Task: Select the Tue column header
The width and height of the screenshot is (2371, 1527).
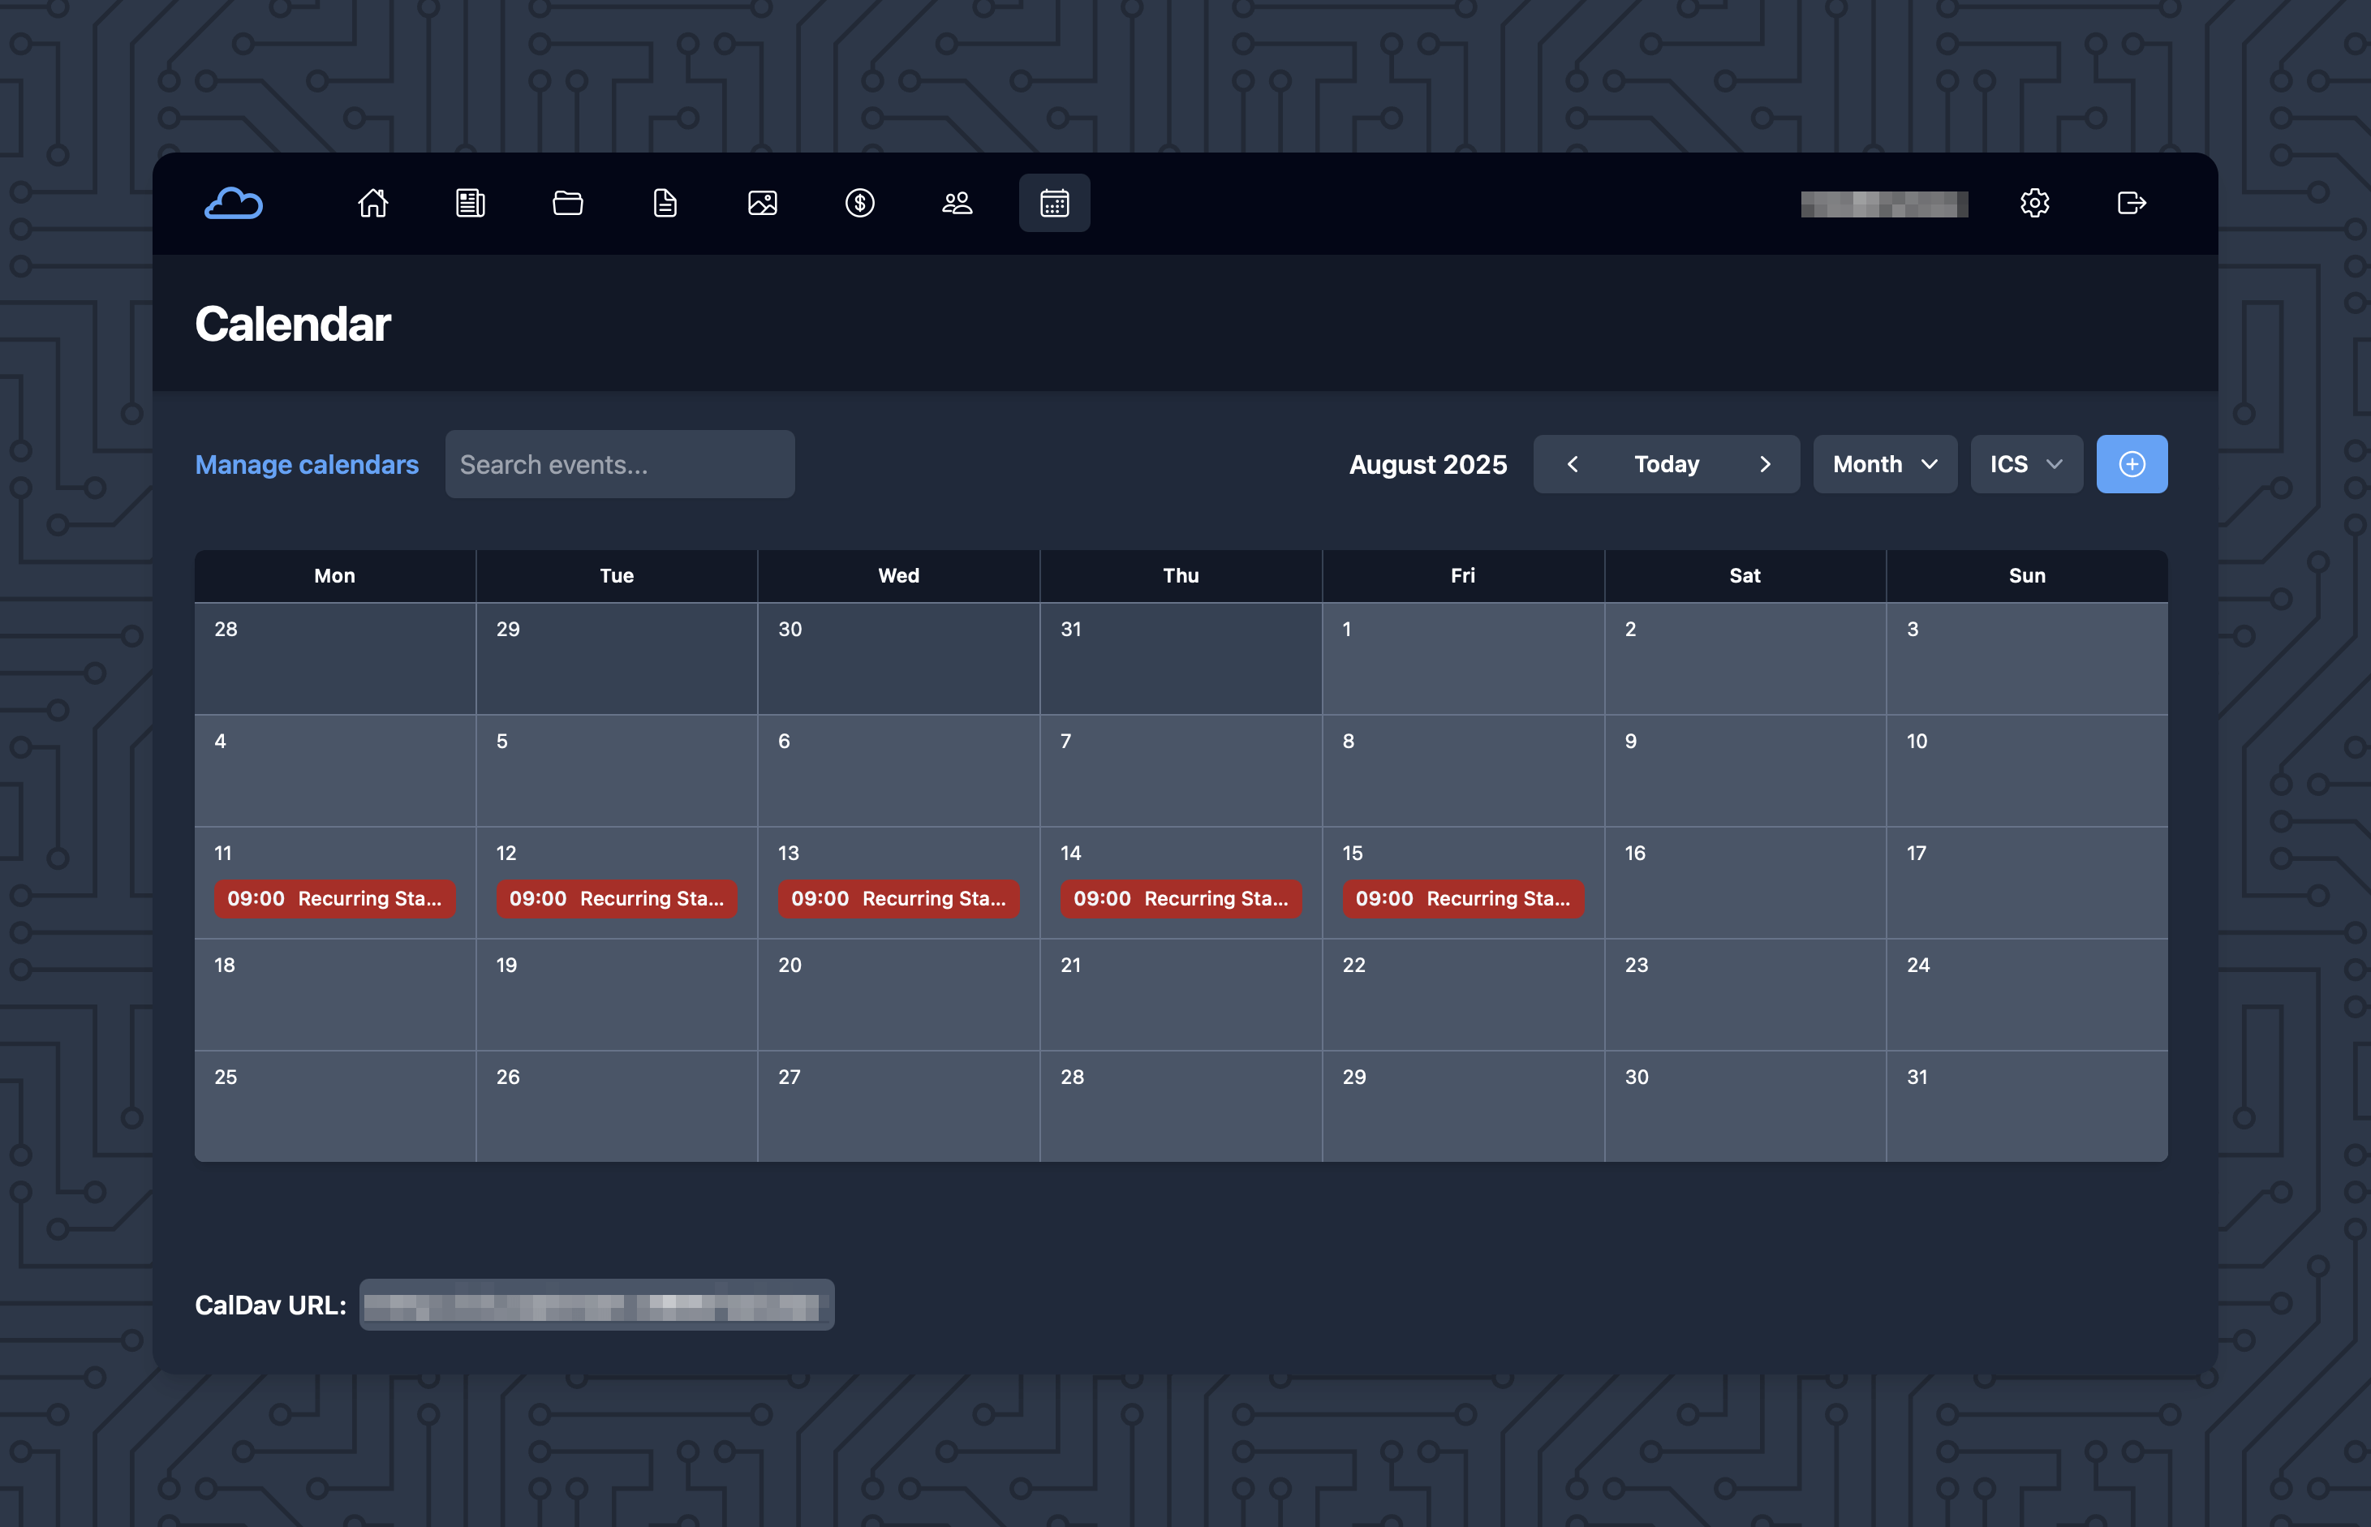Action: coord(616,576)
